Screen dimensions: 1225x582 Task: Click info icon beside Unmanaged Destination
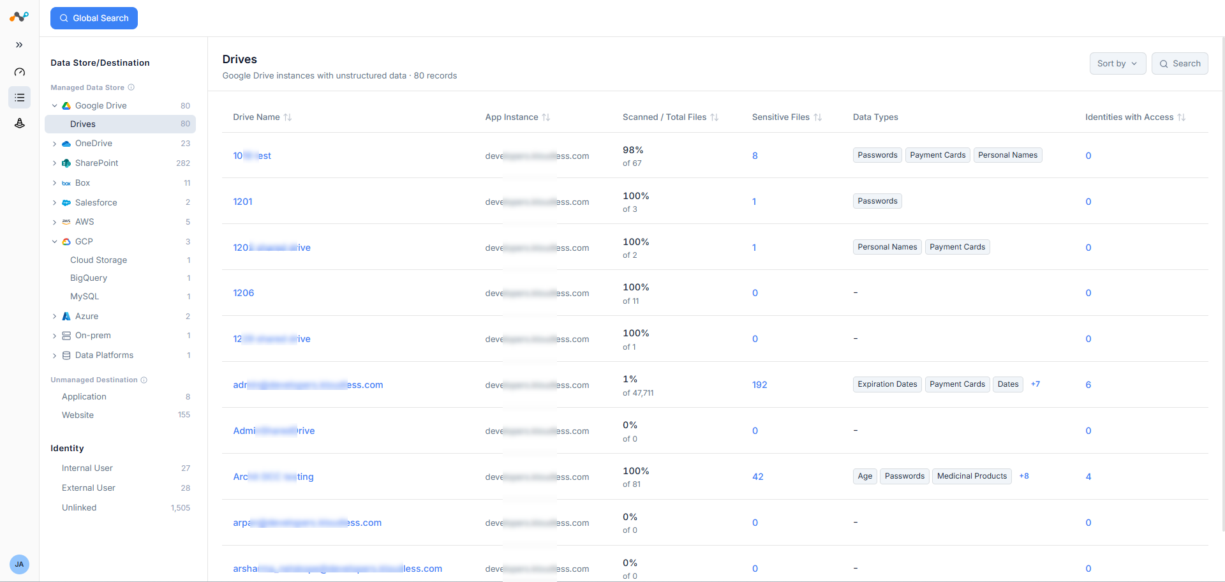(144, 380)
